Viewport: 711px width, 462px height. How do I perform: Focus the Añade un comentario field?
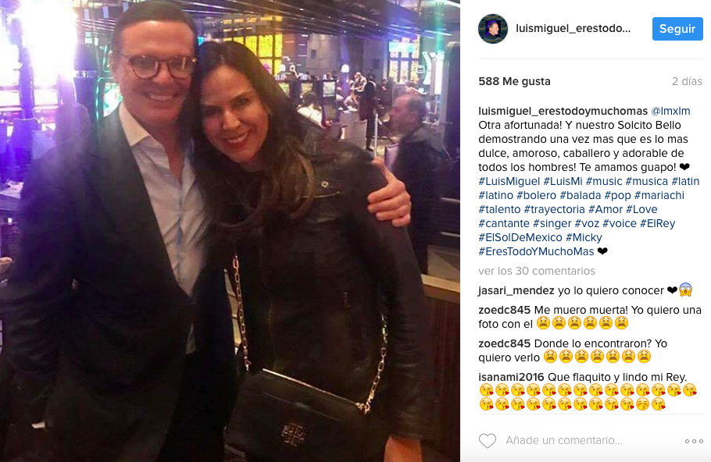coord(589,440)
